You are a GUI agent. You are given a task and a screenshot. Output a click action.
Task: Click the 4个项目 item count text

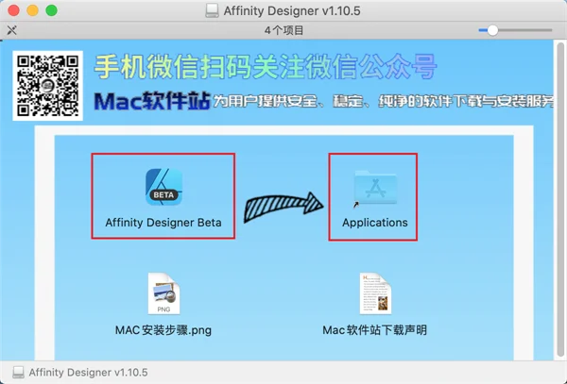click(x=283, y=30)
